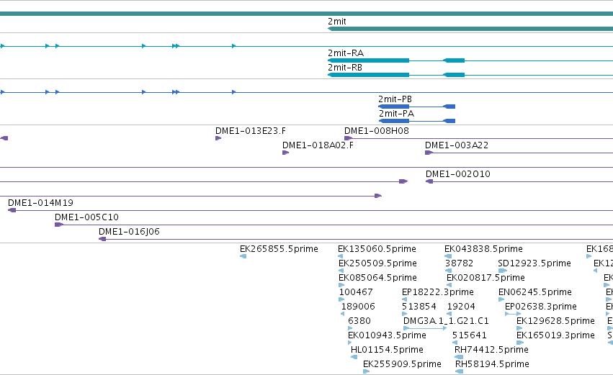Select the EN06245.5prime EST
613x375 pixels.
(535, 292)
